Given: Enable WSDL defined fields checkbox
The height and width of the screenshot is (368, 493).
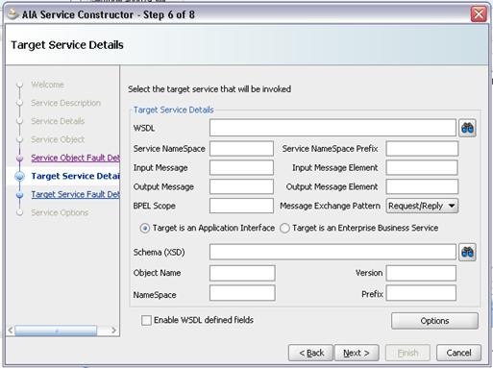Looking at the screenshot, I should pos(146,320).
